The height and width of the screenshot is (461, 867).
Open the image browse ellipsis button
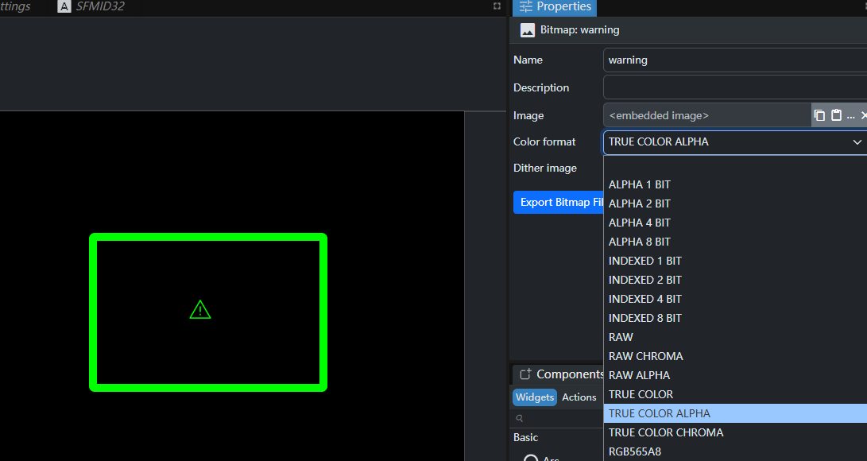pos(850,116)
